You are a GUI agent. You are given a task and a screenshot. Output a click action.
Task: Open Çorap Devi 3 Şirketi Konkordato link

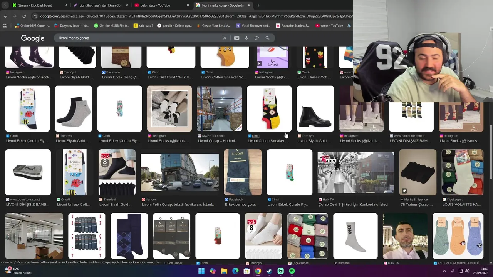(x=353, y=204)
